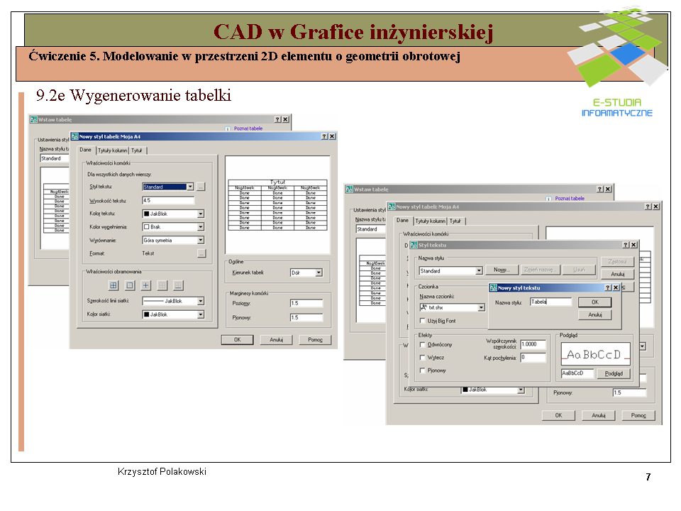Click the ellipsis button next to Styl tekstu
The height and width of the screenshot is (511, 681).
coord(201,187)
